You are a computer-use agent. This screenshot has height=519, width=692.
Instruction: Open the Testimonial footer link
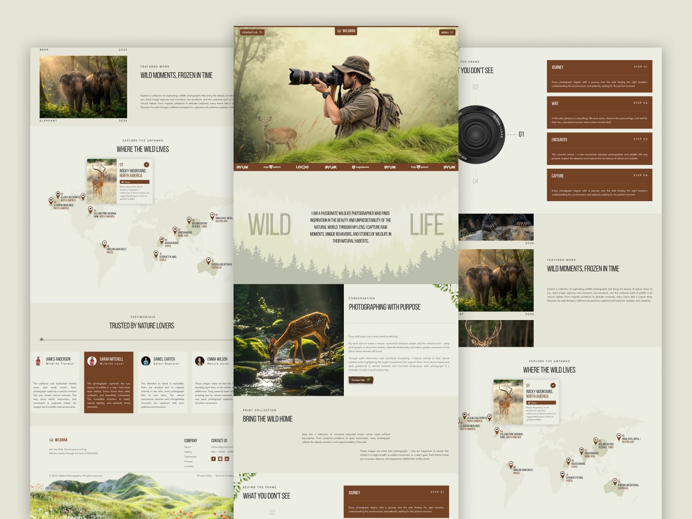pos(190,457)
